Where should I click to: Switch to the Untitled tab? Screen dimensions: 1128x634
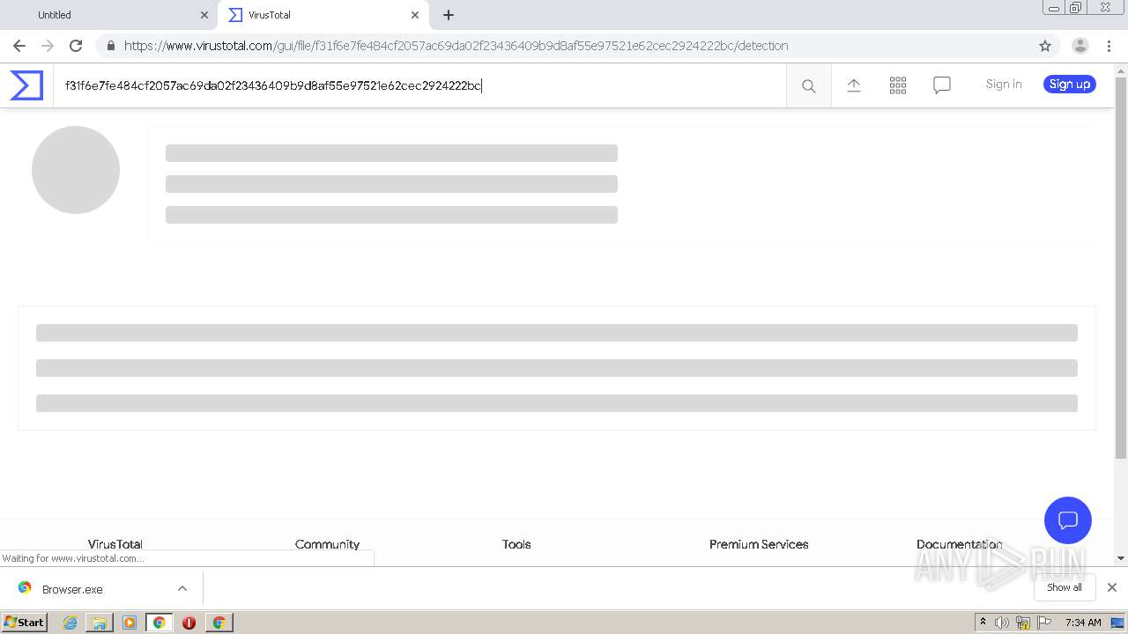point(109,15)
